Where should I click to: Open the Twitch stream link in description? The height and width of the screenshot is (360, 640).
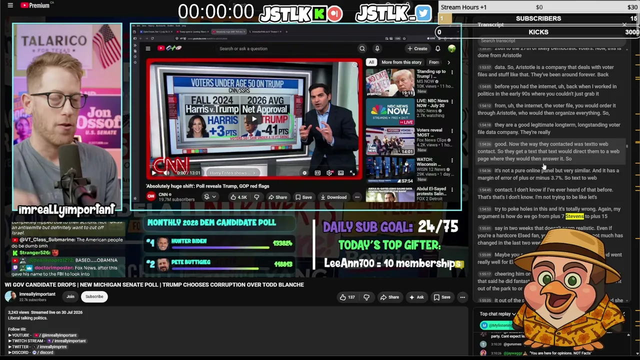[66, 341]
